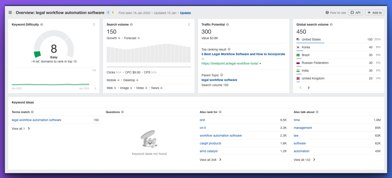This screenshot has width=392, height=178.
Task: Click the Add to button
Action: (375, 13)
